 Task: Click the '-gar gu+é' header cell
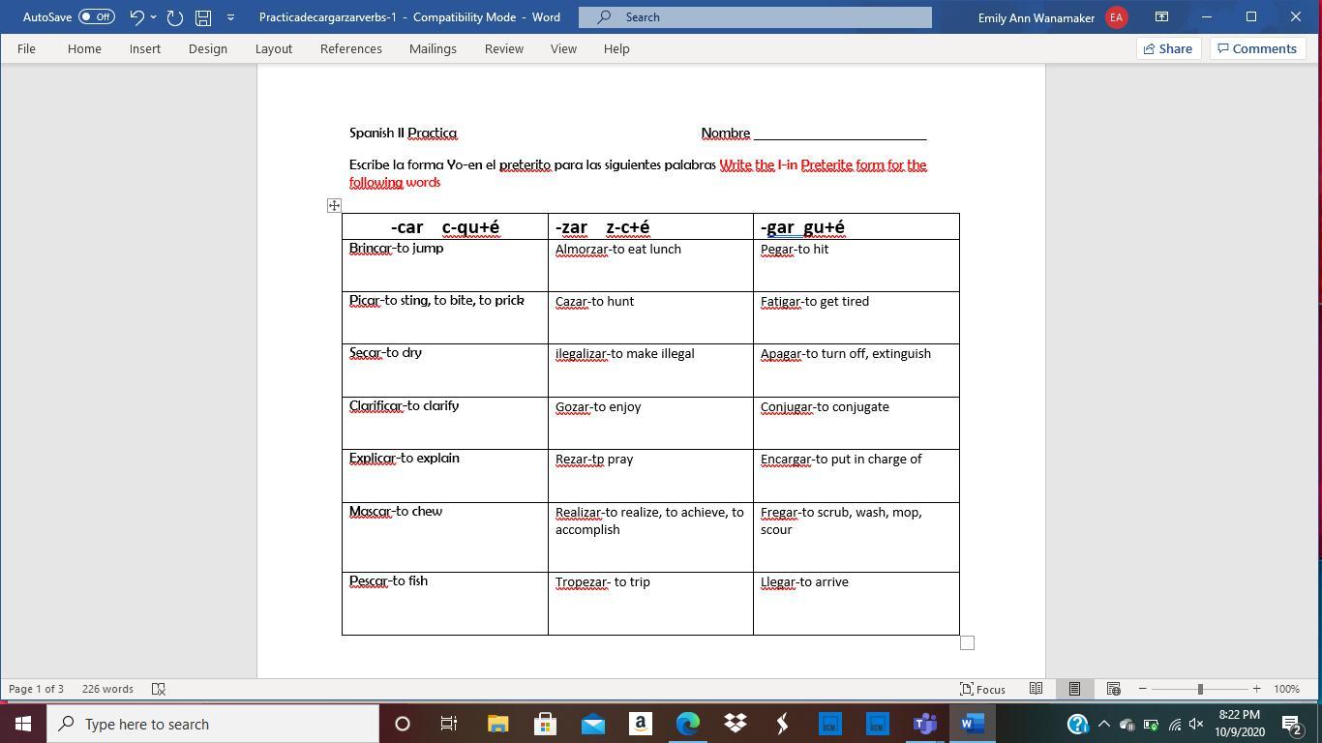pos(856,227)
